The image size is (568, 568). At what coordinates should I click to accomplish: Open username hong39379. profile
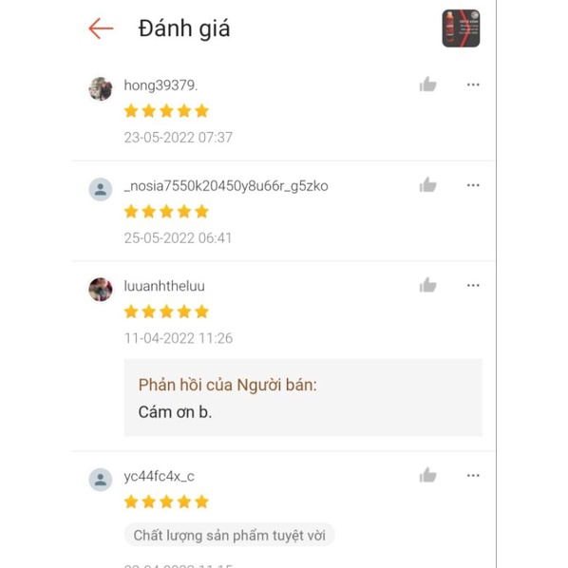coord(161,85)
